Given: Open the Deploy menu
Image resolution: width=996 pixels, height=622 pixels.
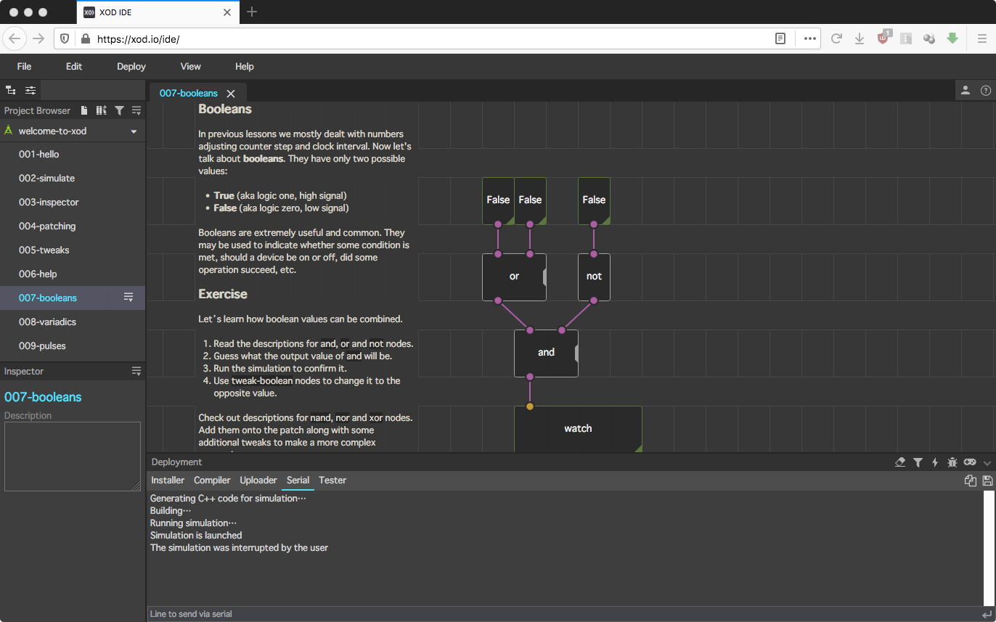Looking at the screenshot, I should click(131, 66).
